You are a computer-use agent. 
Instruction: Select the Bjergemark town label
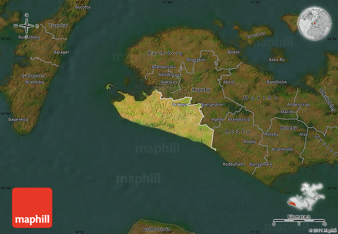pyautogui.click(x=260, y=164)
